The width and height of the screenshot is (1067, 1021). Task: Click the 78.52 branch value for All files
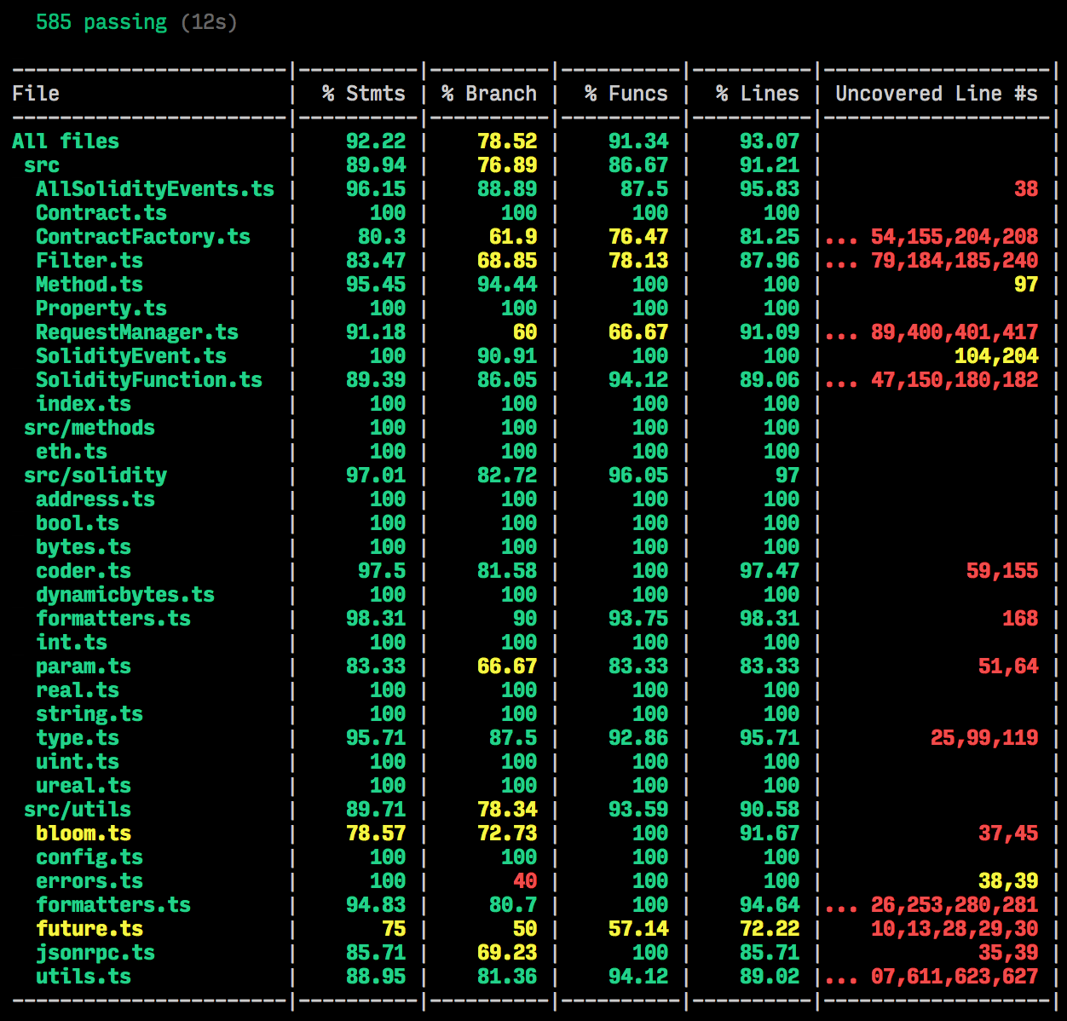[507, 141]
